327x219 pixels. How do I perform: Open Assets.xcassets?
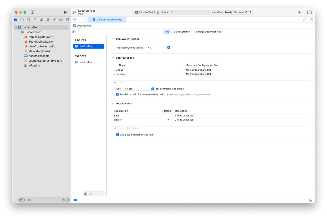[x=39, y=56]
